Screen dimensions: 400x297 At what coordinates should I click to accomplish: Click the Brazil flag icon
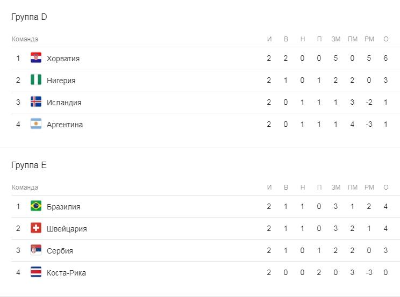[36, 206]
